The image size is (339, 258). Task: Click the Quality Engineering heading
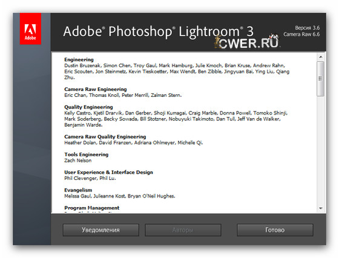click(88, 107)
